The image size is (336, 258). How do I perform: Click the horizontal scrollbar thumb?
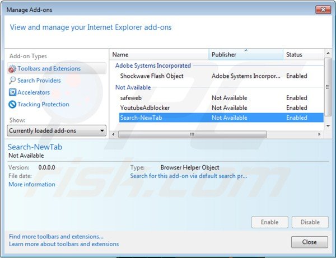(x=193, y=134)
